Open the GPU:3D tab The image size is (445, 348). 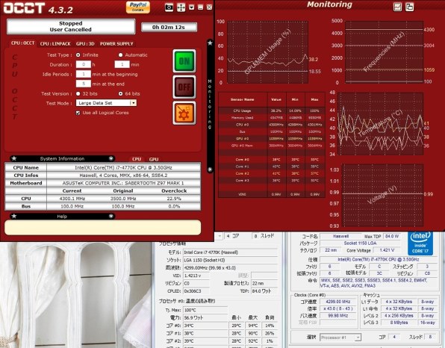[x=85, y=44]
